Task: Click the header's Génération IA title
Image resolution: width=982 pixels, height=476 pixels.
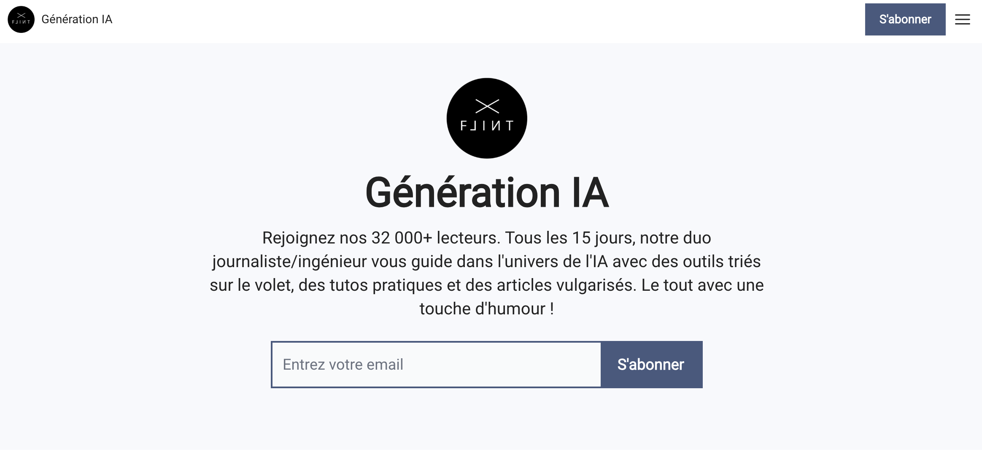Action: pyautogui.click(x=77, y=19)
